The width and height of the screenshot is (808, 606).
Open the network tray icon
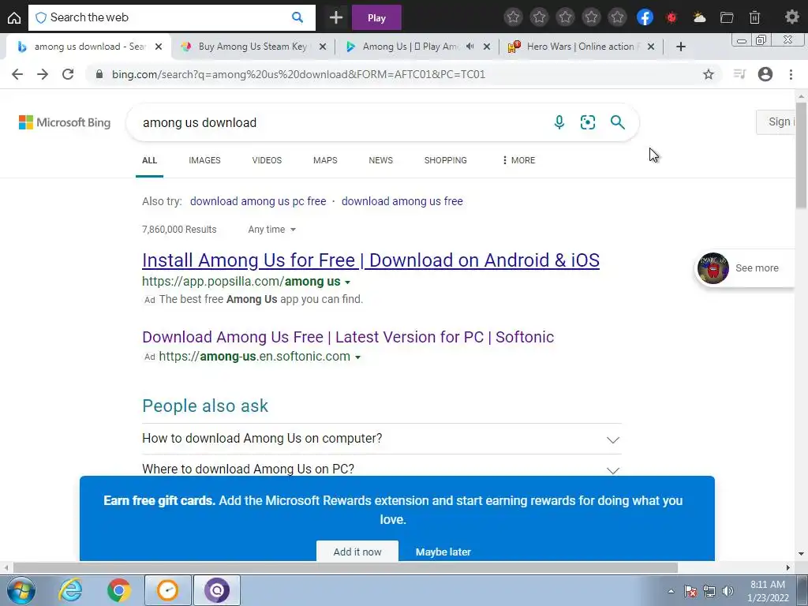709,591
